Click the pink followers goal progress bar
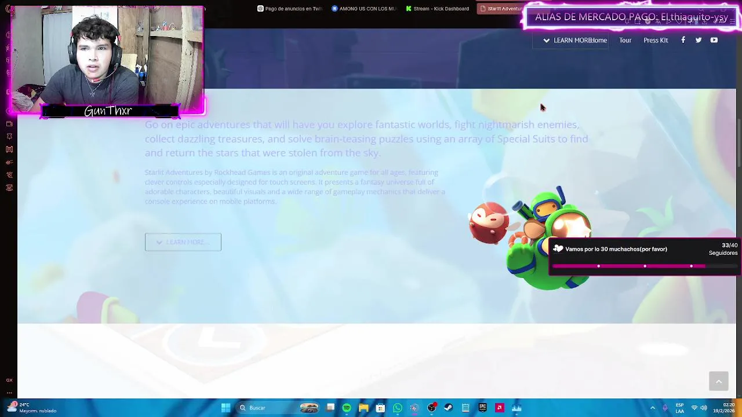This screenshot has width=742, height=417. click(645, 266)
